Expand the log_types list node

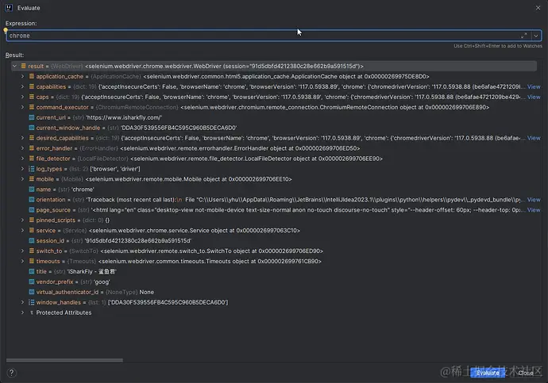(22, 169)
